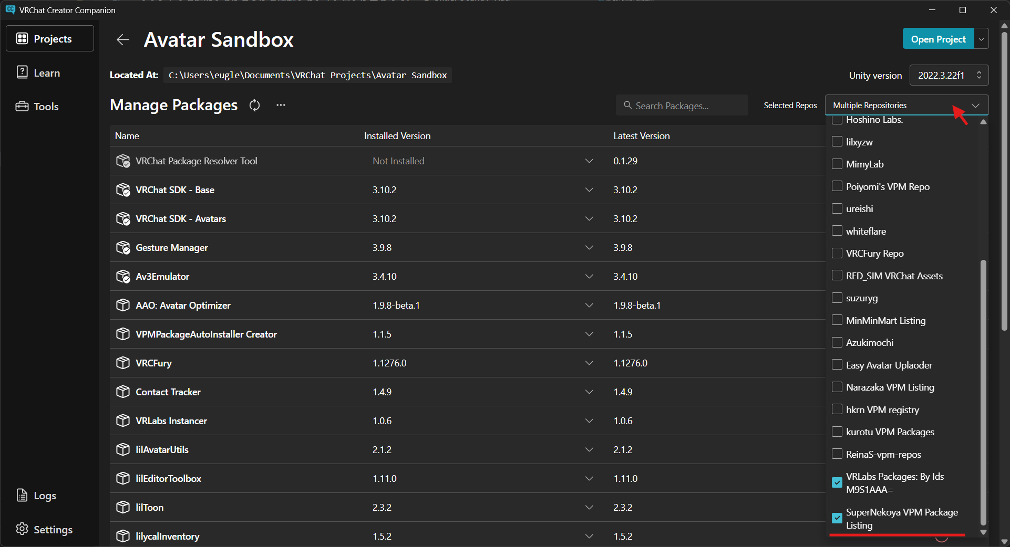Click the lilycalInventory package icon

[x=123, y=537]
